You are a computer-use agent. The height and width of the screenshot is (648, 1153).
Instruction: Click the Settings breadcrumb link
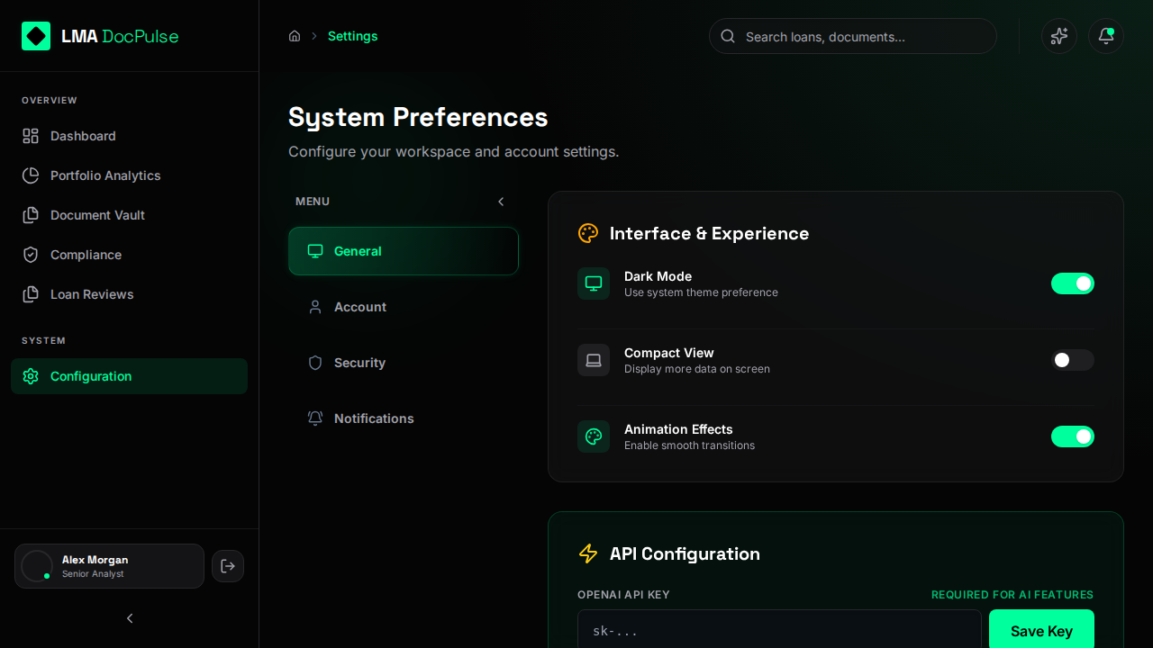point(352,36)
